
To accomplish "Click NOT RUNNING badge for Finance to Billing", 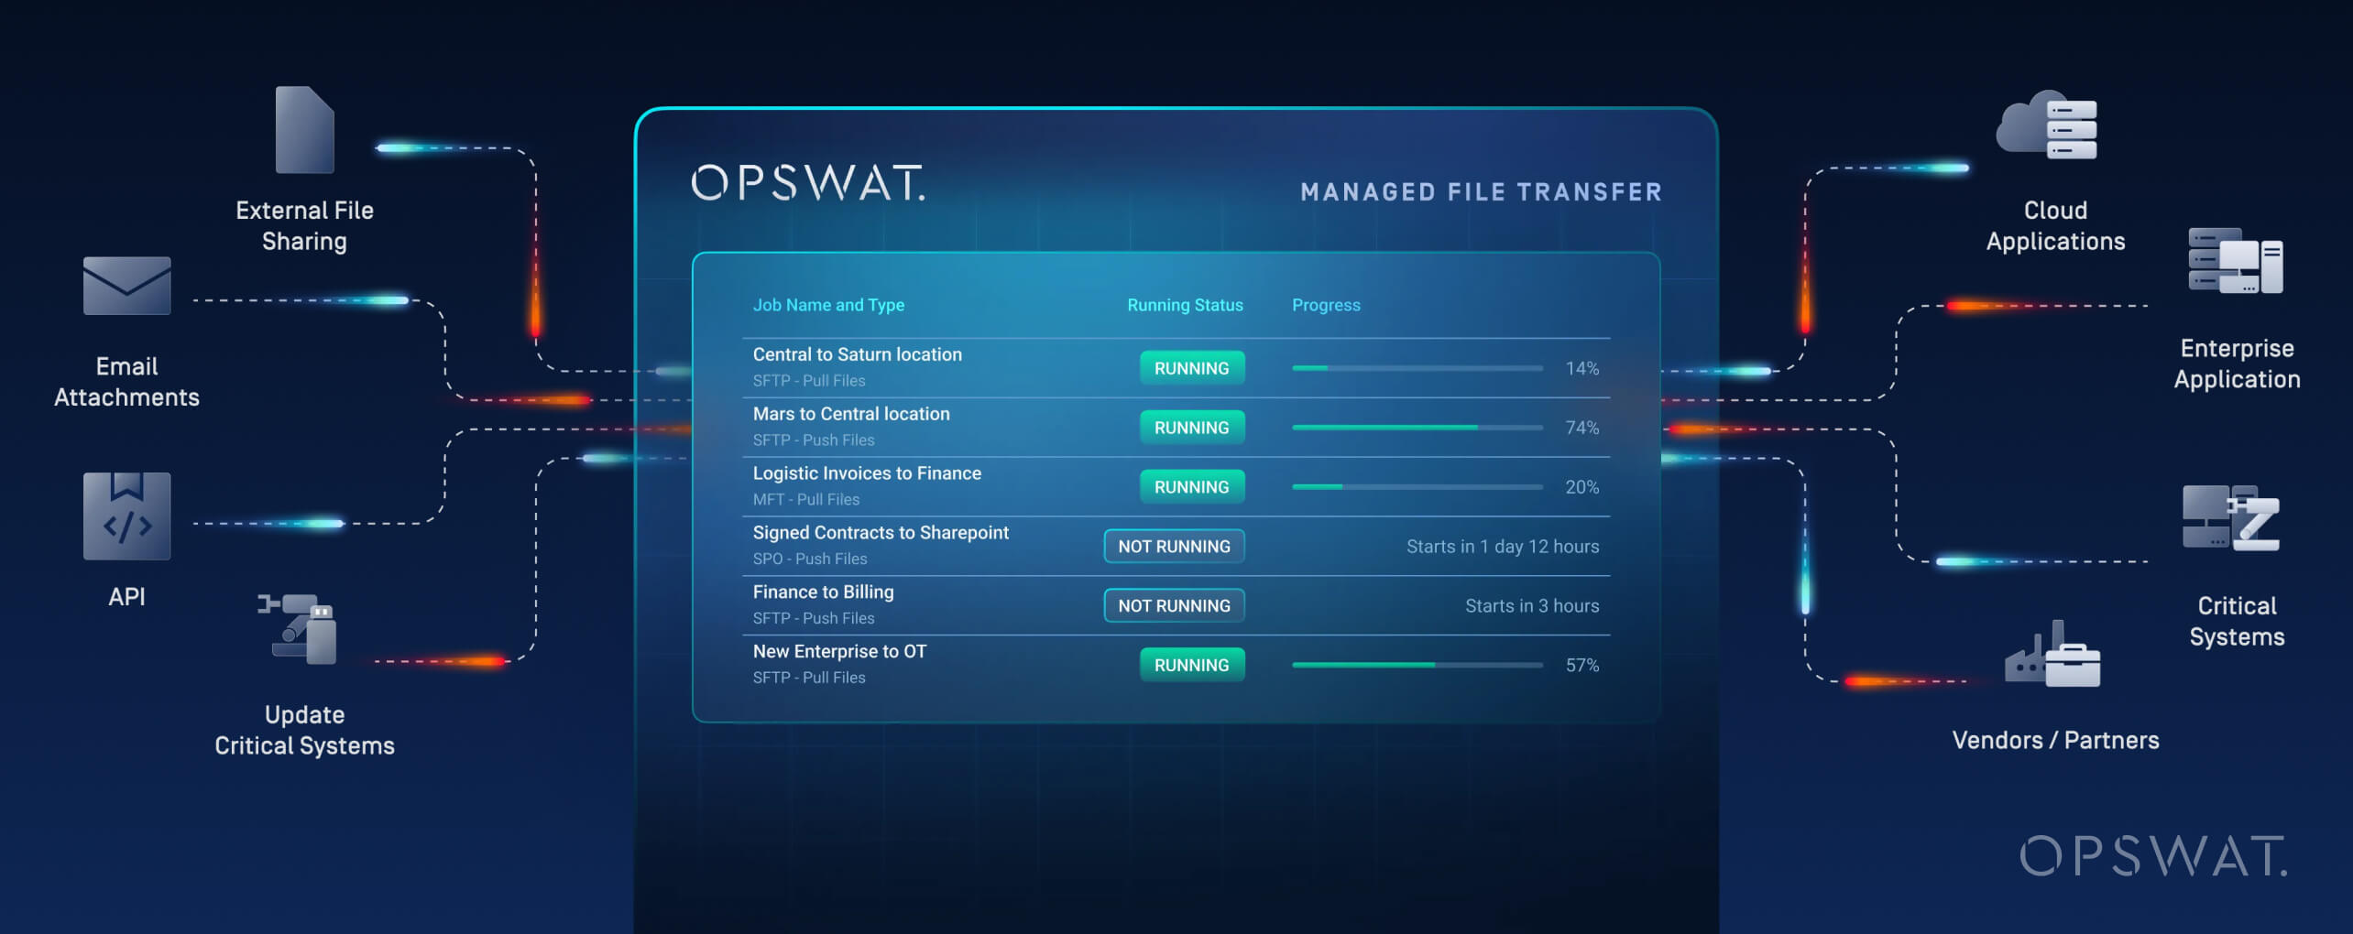I will click(1174, 606).
